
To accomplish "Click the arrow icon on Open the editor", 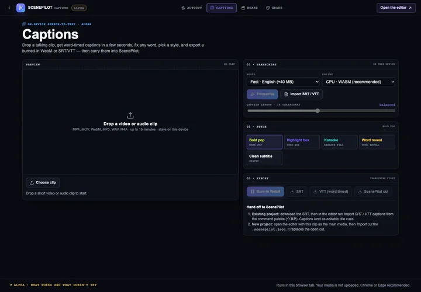I will coord(410,8).
